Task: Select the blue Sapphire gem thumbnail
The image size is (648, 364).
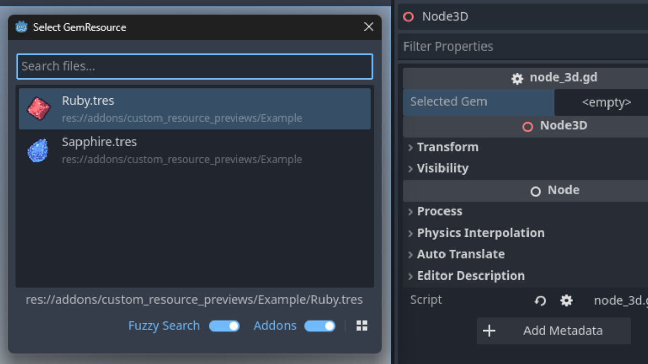Action: pyautogui.click(x=38, y=150)
